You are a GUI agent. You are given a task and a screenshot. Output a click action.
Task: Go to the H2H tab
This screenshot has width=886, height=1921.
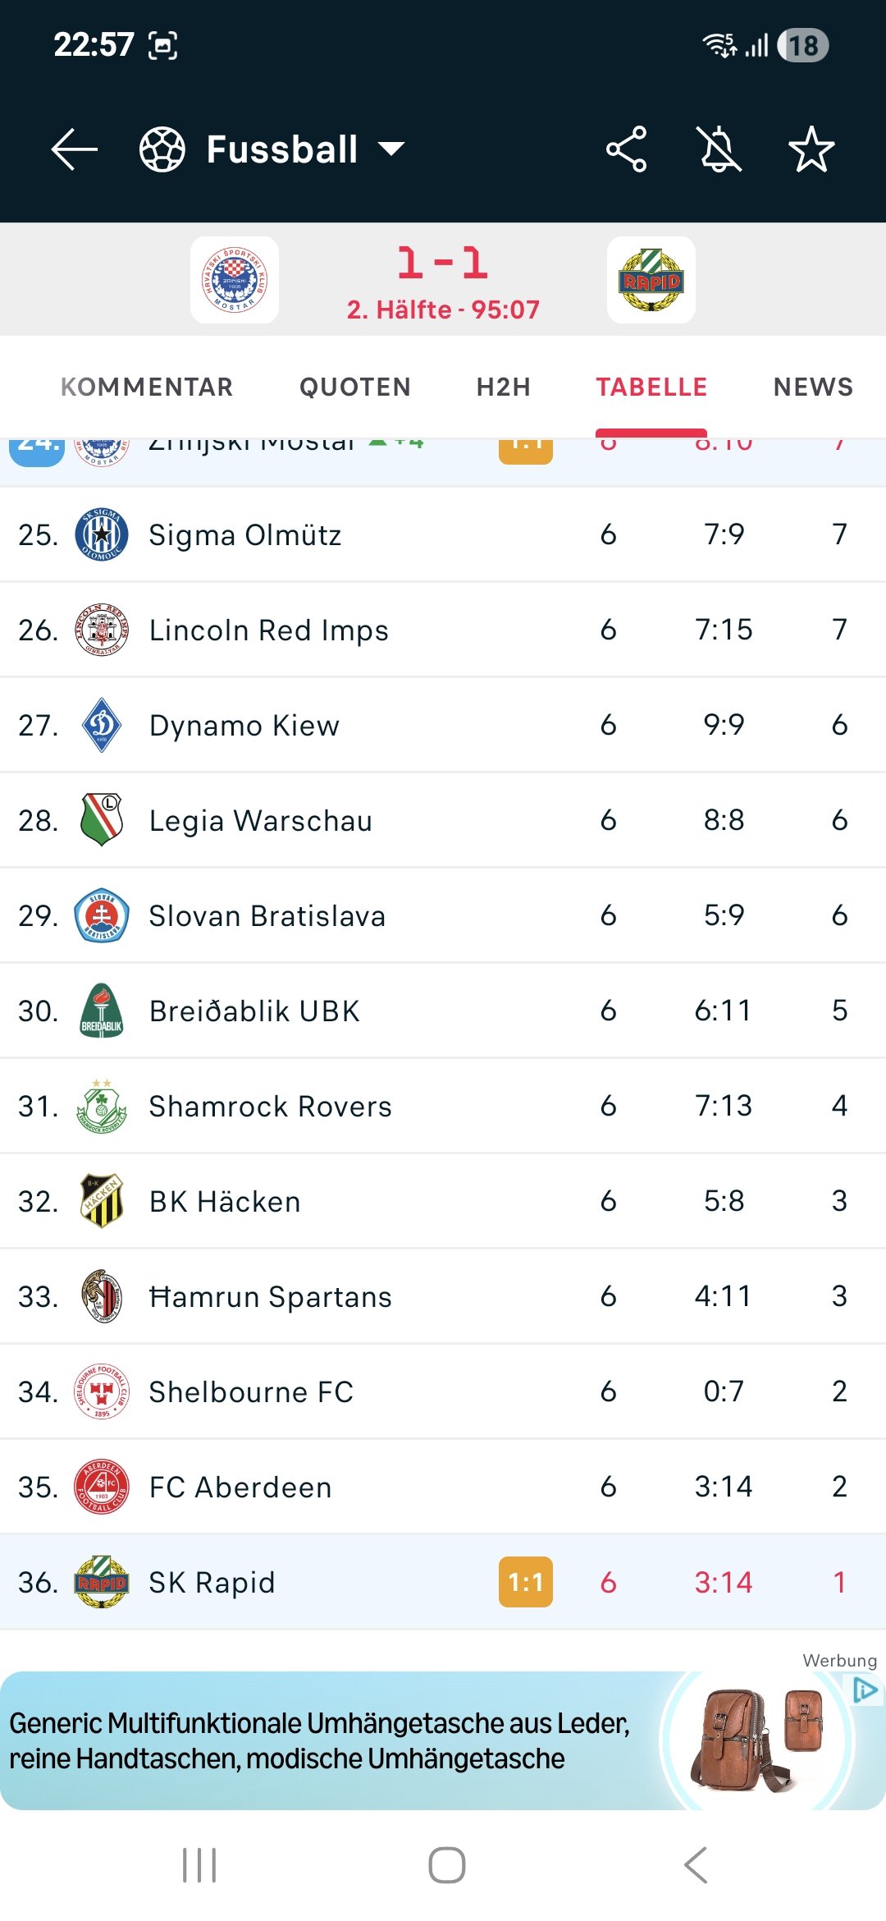coord(504,387)
